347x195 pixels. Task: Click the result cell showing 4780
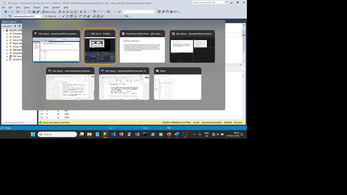pos(67,118)
